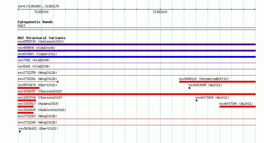This screenshot has width=264, height=143.
Task: Click the nsv7382 (Kidd2008) label
Action: tap(34, 60)
